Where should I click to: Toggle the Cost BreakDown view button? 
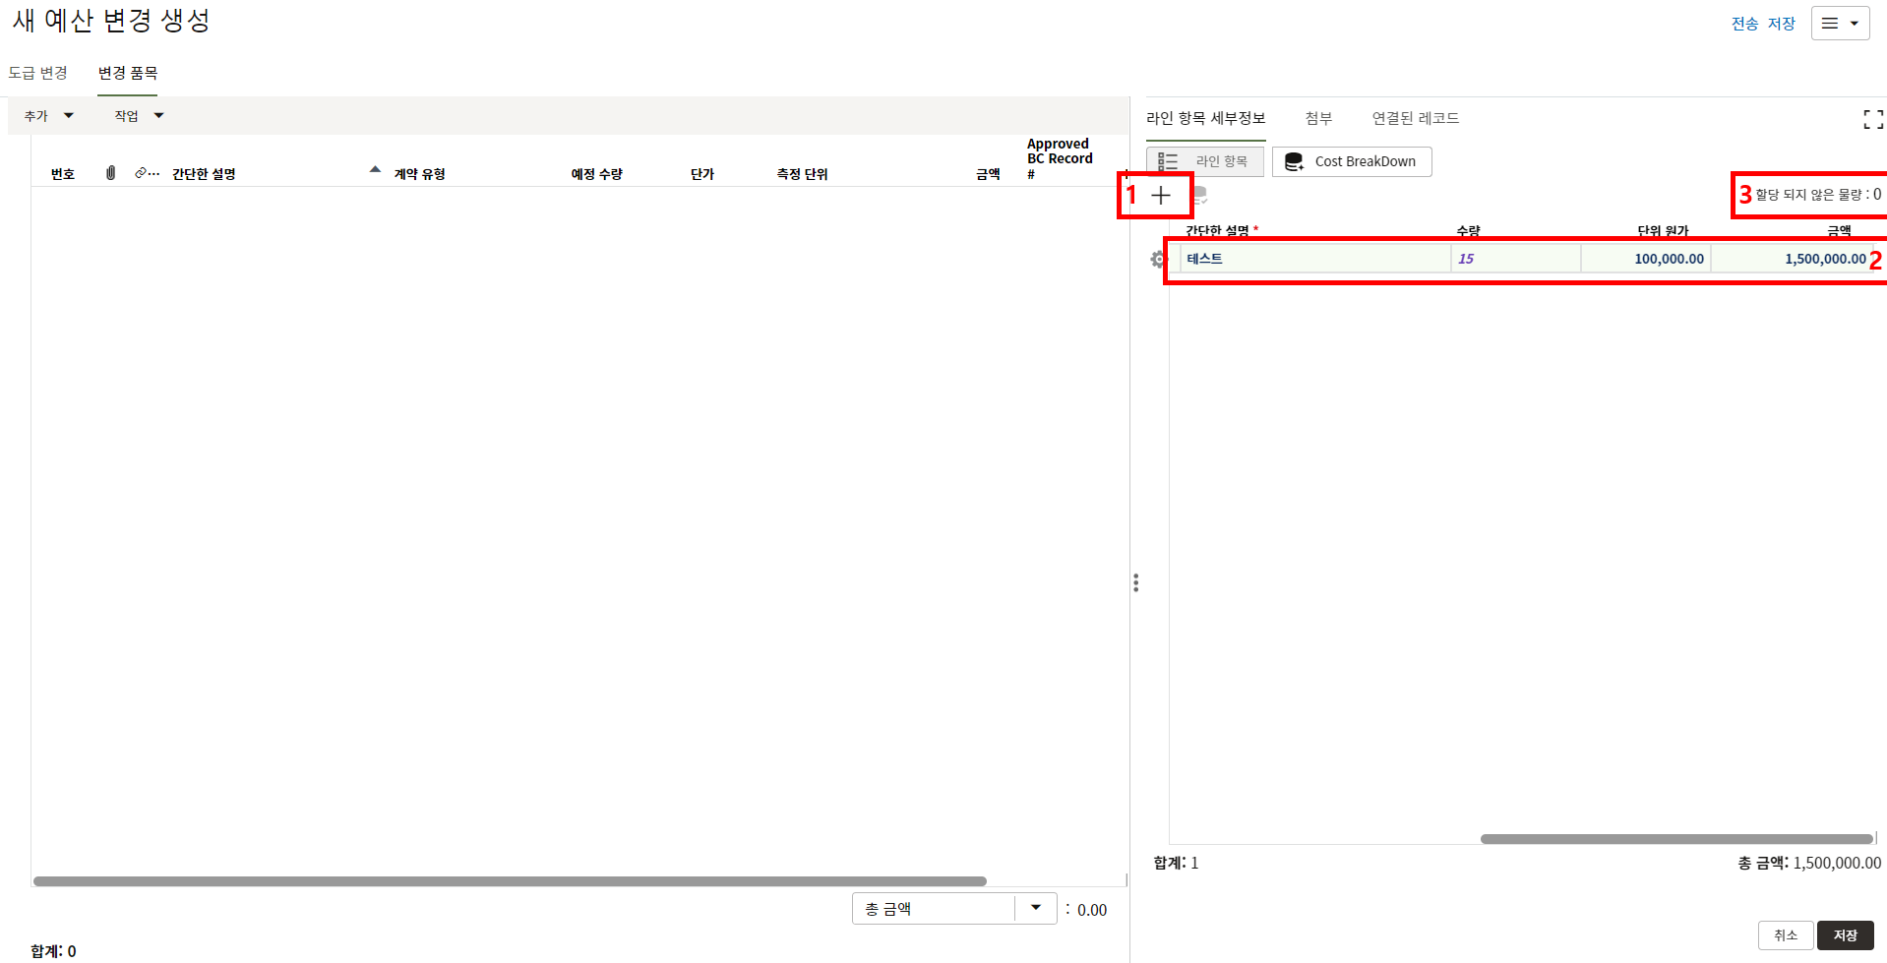pyautogui.click(x=1351, y=161)
